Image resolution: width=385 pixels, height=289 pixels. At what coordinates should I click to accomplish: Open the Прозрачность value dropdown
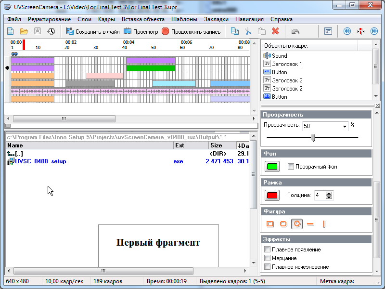coord(345,126)
